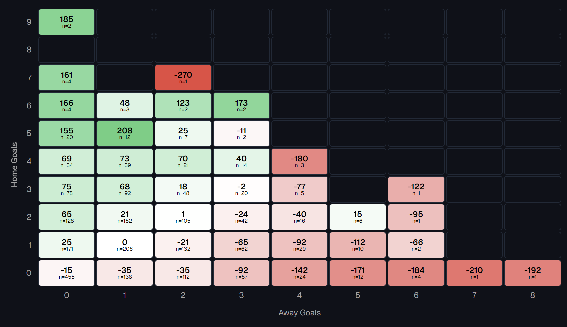This screenshot has height=327, width=567.
Task: Select the cell showing 173 with n=2
Action: tap(241, 106)
